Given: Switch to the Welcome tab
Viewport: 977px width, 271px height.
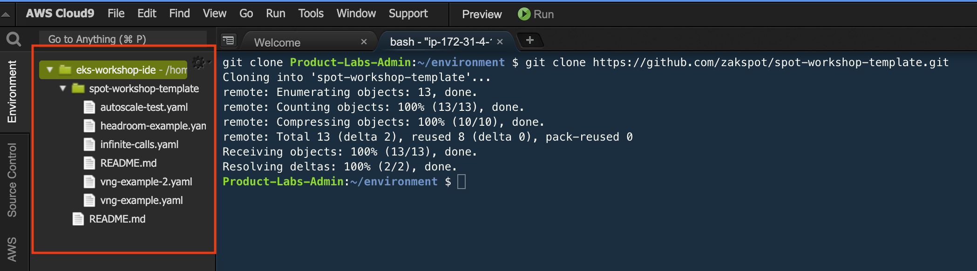Looking at the screenshot, I should click(278, 42).
